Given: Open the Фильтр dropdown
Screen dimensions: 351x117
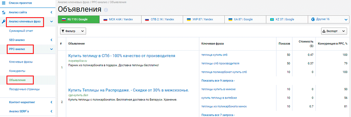Looking at the screenshot, I should [x=73, y=31].
